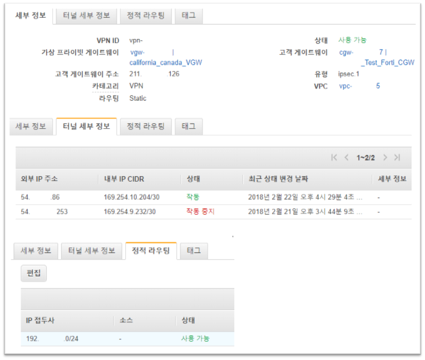
Task: Follow the vpc- VPC link
Action: pos(345,86)
